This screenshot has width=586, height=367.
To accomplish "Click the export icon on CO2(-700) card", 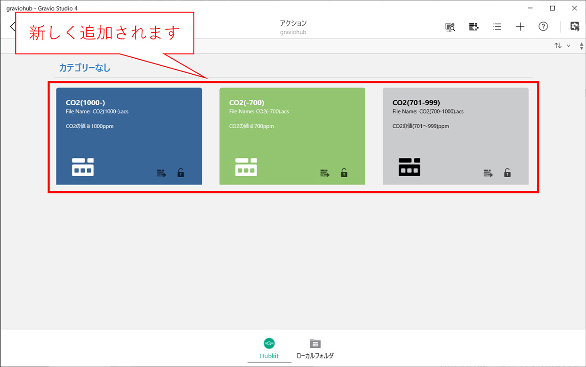I will (x=325, y=173).
